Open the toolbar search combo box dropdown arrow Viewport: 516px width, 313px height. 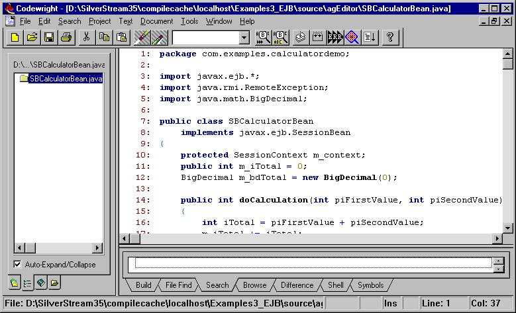click(x=244, y=38)
